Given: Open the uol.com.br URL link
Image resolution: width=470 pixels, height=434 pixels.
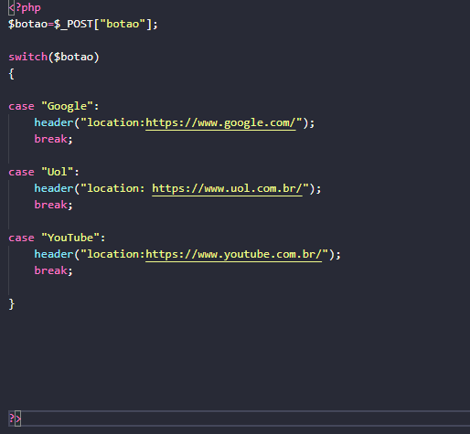Looking at the screenshot, I should [x=227, y=189].
